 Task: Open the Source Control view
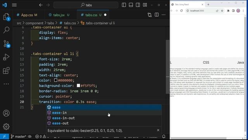(6, 44)
